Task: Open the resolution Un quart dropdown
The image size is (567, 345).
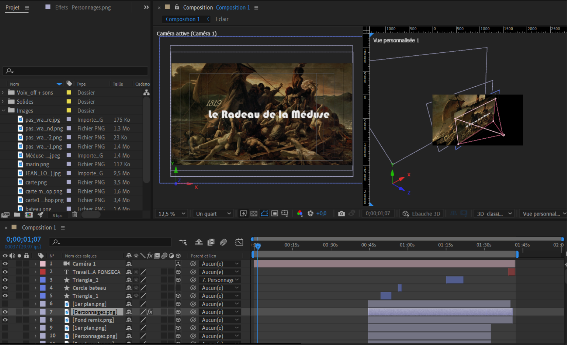Action: [x=213, y=213]
